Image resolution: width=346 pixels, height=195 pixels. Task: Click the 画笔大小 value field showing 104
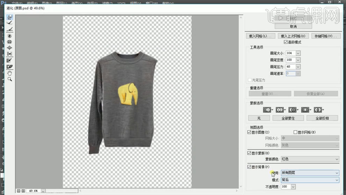pyautogui.click(x=291, y=53)
